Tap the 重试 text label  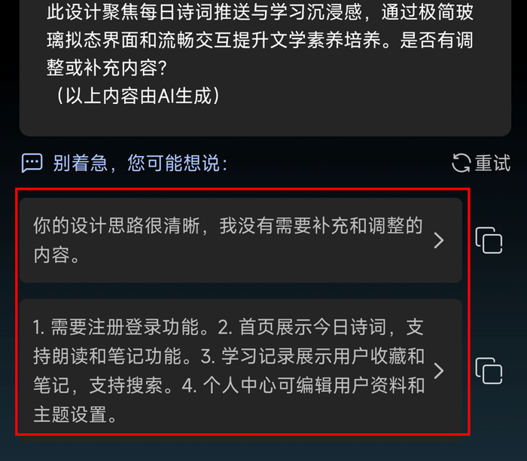click(492, 163)
